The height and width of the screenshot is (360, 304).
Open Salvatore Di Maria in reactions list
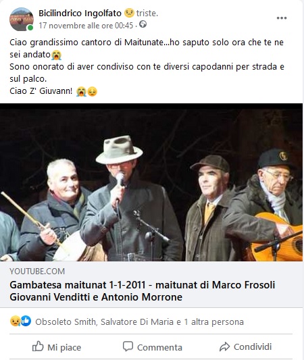coord(137,322)
